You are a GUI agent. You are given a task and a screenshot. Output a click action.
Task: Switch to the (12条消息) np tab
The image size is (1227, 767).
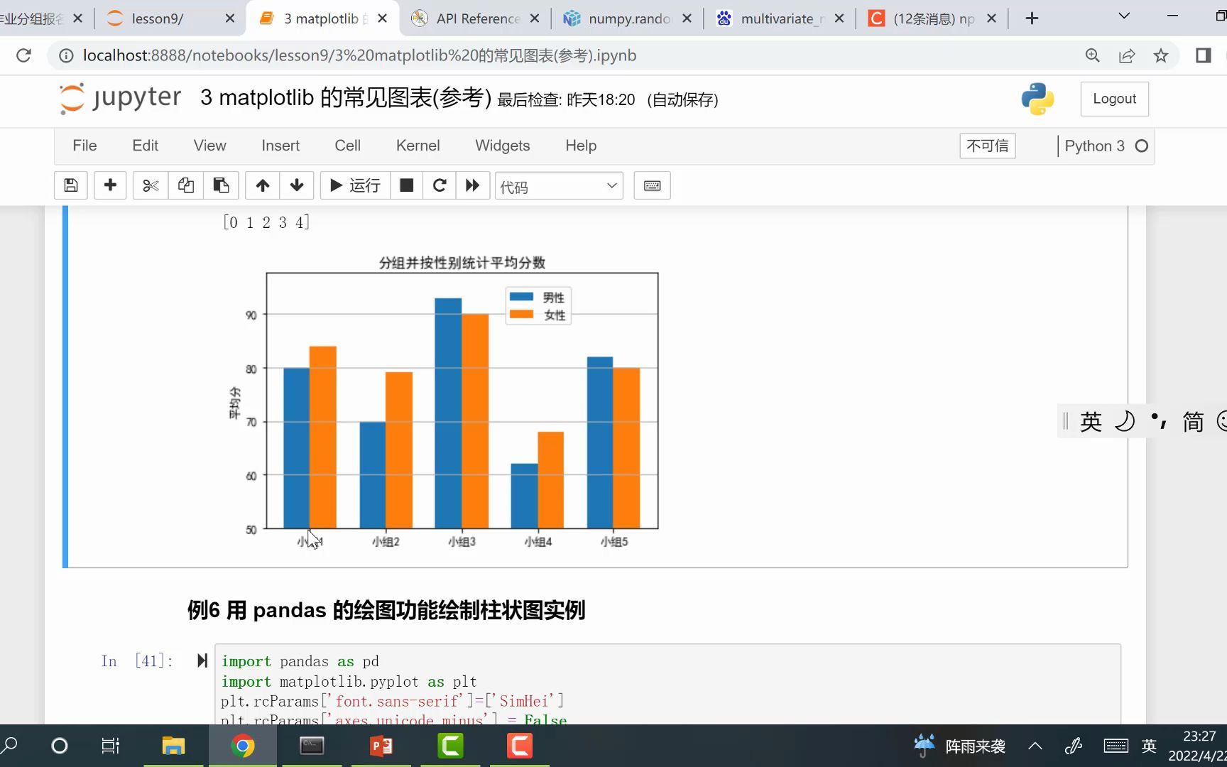tap(933, 18)
